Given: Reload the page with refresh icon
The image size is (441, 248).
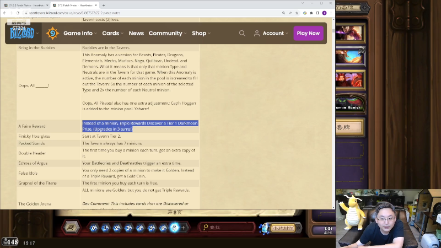Looking at the screenshot, I should (x=18, y=13).
